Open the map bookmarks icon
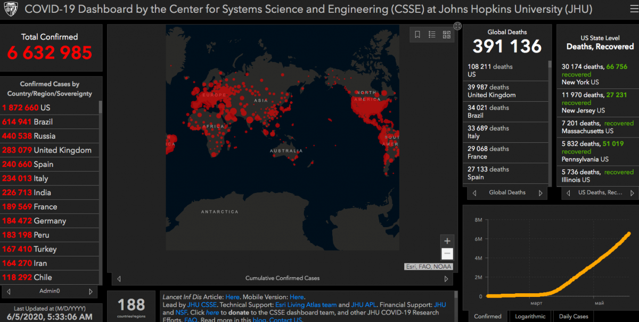 pyautogui.click(x=417, y=35)
